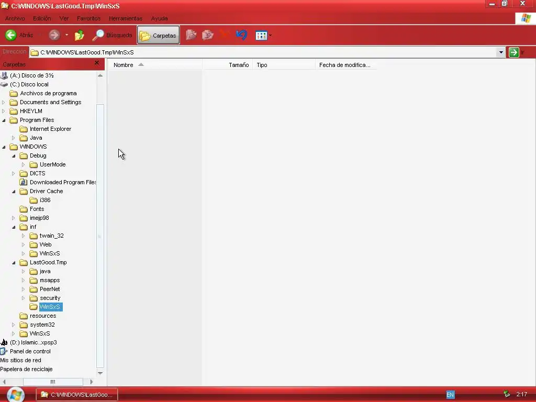Select the lowercase java folder icon
536x402 pixels.
pos(33,271)
